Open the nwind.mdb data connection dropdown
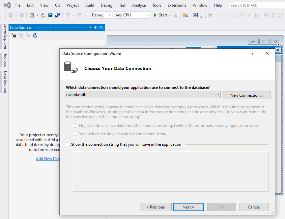285x219 pixels. tap(217, 95)
